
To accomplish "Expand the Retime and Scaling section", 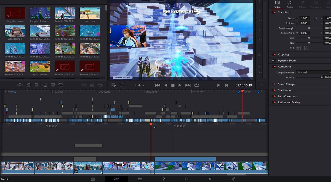I will 289,102.
